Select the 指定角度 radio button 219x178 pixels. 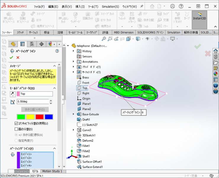pyautogui.click(x=16, y=141)
